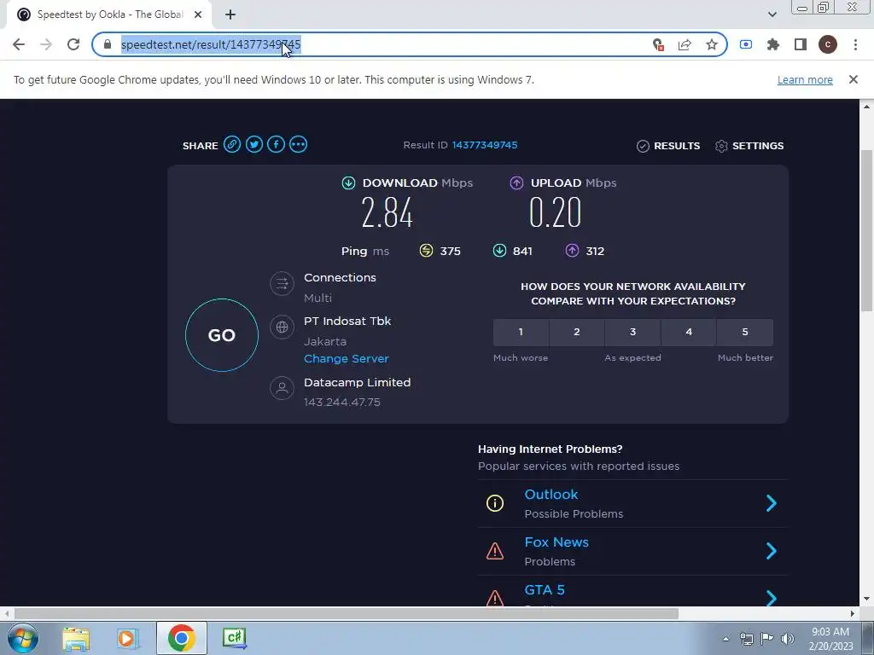
Task: Dismiss the Chrome update notice
Action: (854, 79)
